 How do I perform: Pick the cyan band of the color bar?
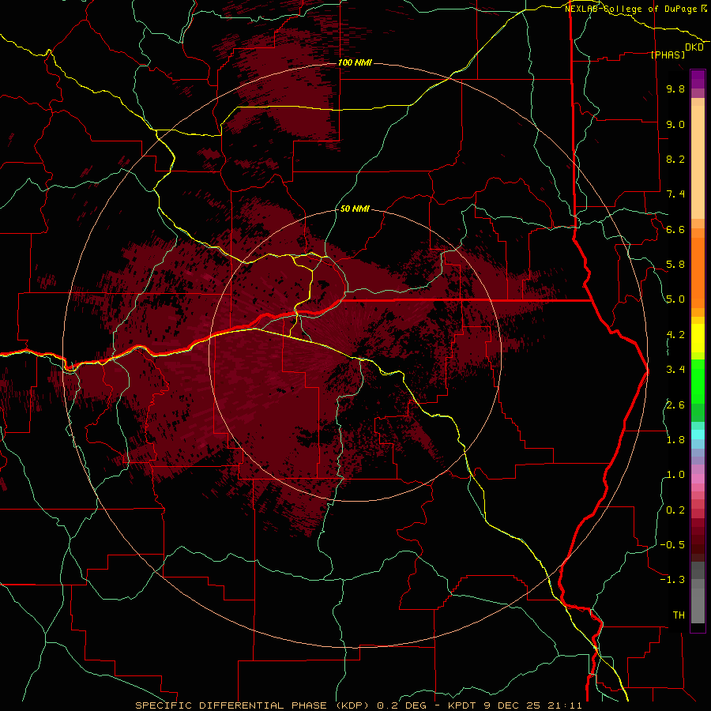698,434
